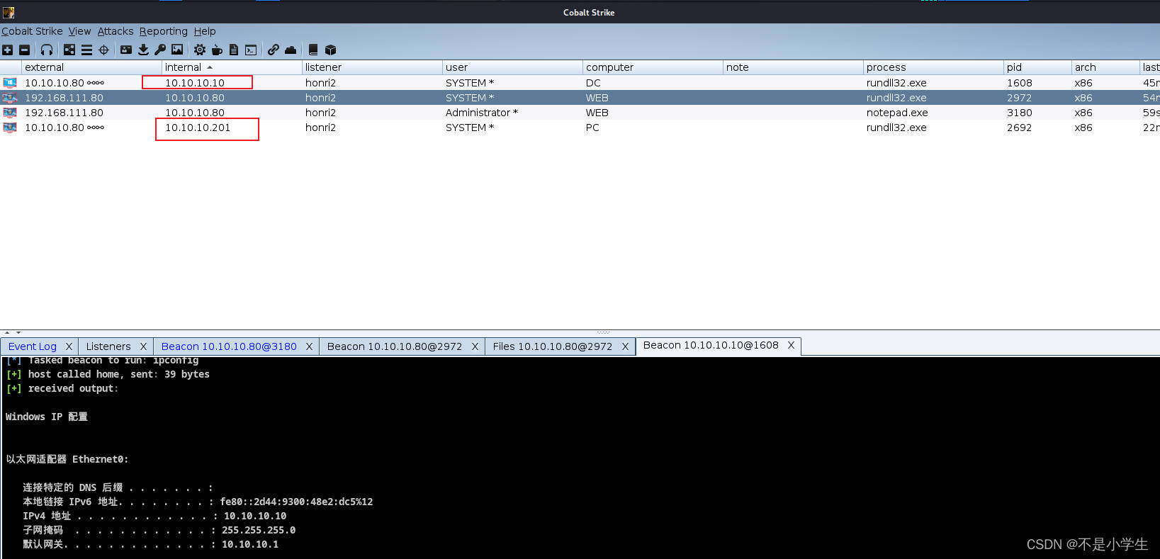Switch to Files 10.10.10.80@2972 tab
Viewport: 1160px width, 559px height.
pos(553,346)
